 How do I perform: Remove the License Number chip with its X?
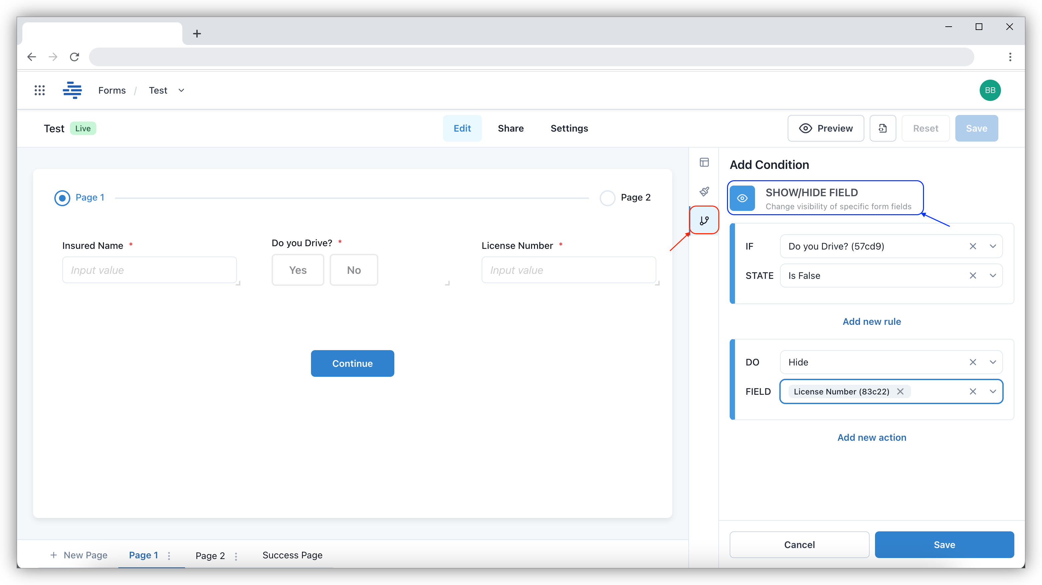[x=901, y=391]
